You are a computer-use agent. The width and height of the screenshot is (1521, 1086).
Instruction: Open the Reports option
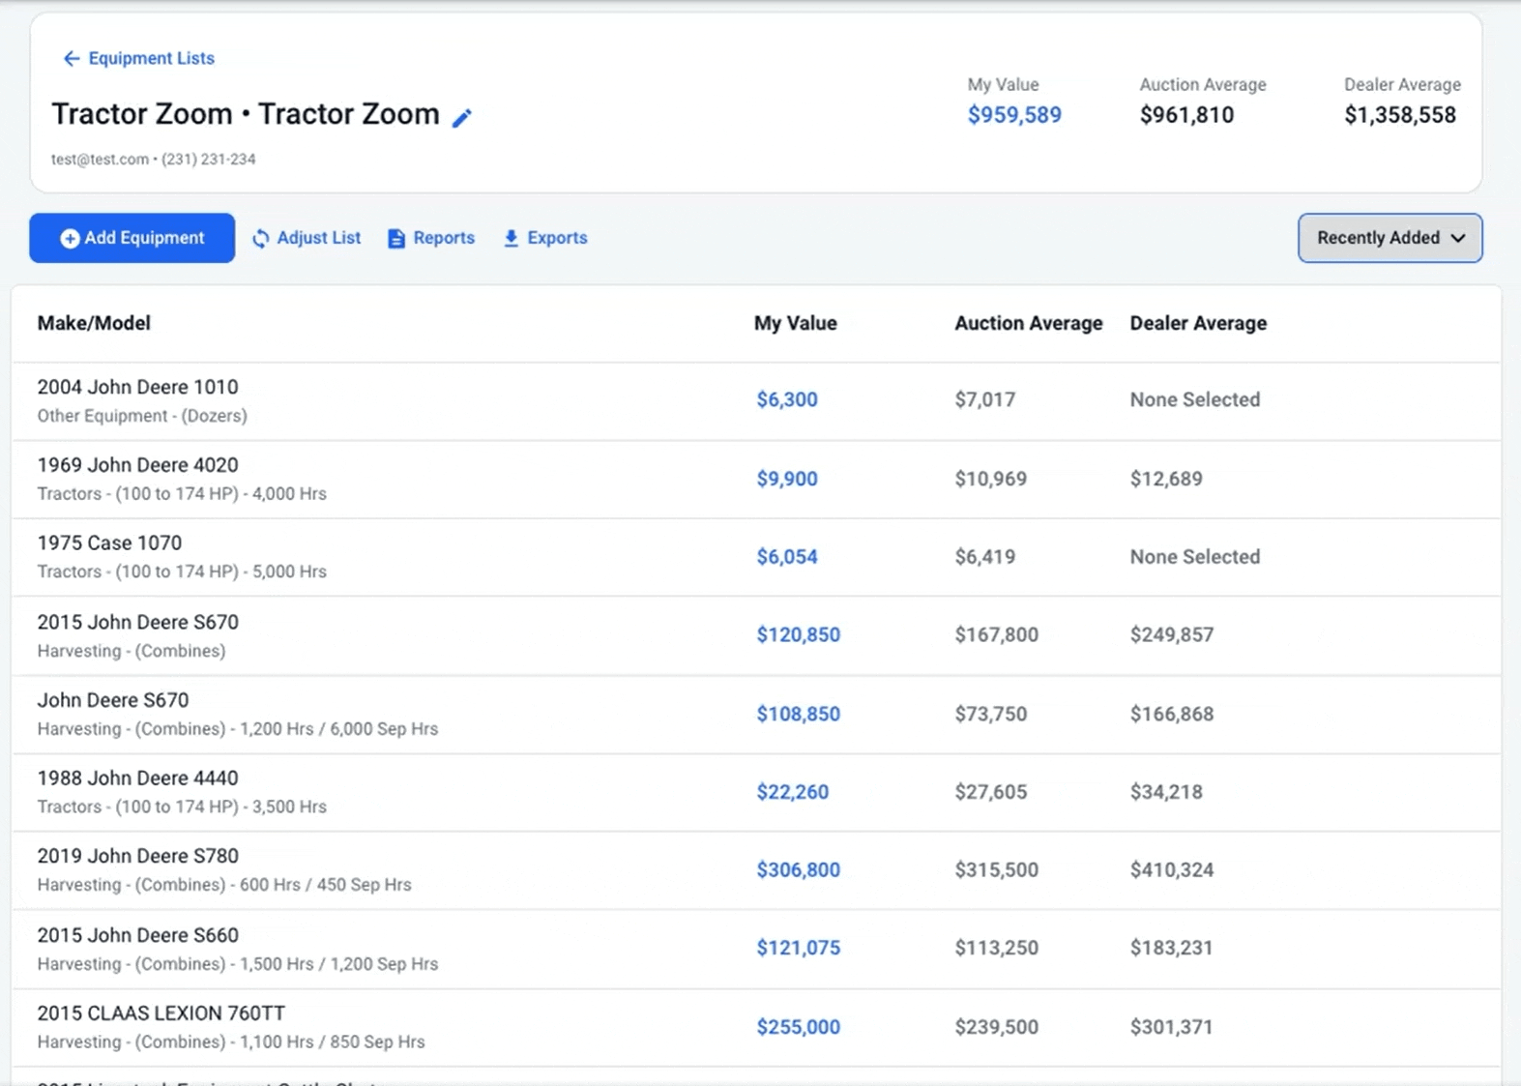click(431, 238)
